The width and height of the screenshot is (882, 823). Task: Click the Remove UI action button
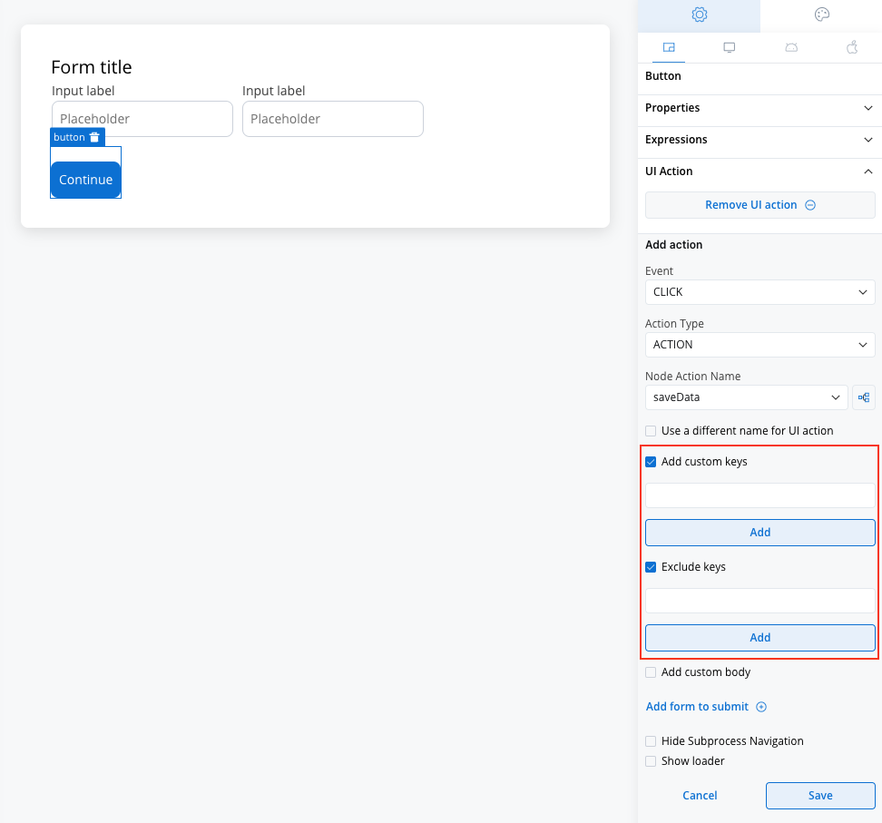759,205
